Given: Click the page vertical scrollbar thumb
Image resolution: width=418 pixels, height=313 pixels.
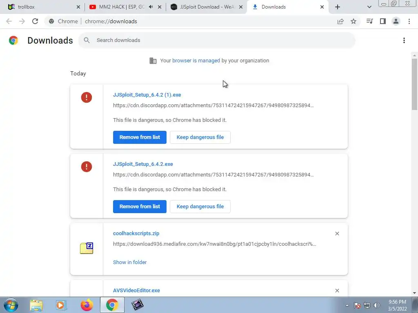Looking at the screenshot, I should (x=414, y=84).
